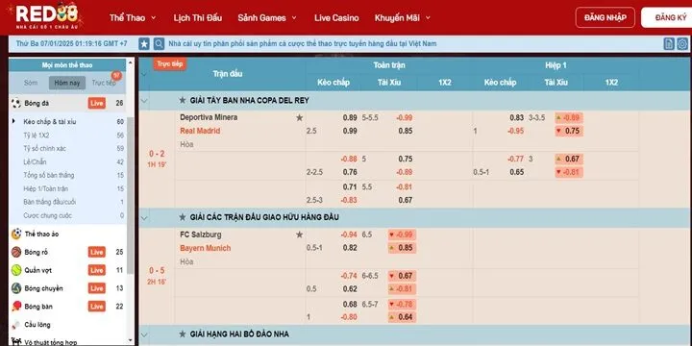Collapse the Giao Hữu Hàng Đầu league section

click(x=144, y=217)
